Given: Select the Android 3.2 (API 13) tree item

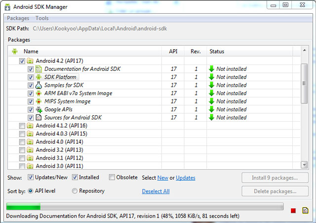Looking at the screenshot, I should pos(59,150).
